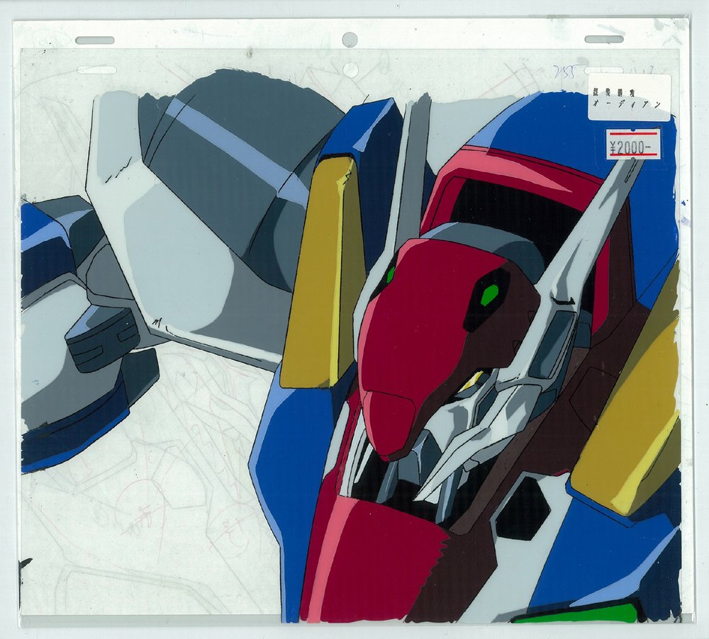Click the left oblong peg hole on the outer sheet
Viewport: 709px width, 639px height.
pos(95,40)
